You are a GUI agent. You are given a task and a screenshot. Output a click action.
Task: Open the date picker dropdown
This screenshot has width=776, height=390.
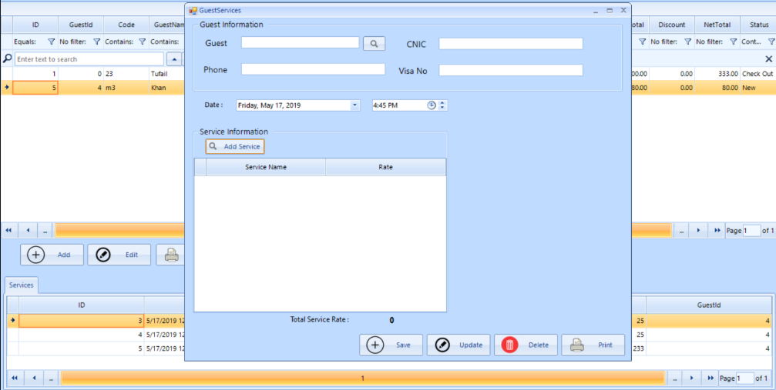pos(354,105)
